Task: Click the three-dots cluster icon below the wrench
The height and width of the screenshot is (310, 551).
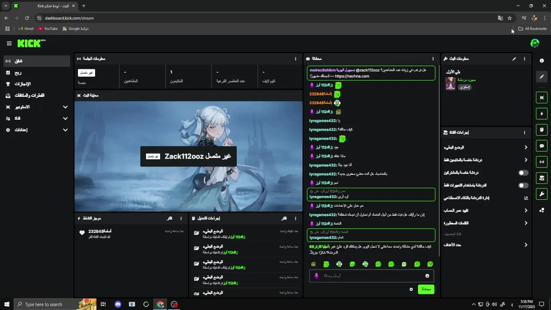Action: (542, 210)
